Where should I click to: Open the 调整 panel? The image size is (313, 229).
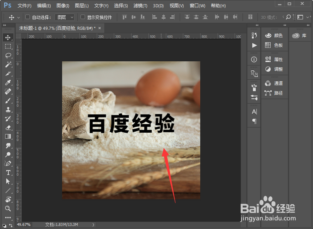(274, 69)
